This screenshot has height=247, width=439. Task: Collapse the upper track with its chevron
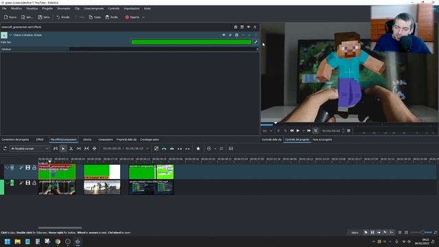7,167
